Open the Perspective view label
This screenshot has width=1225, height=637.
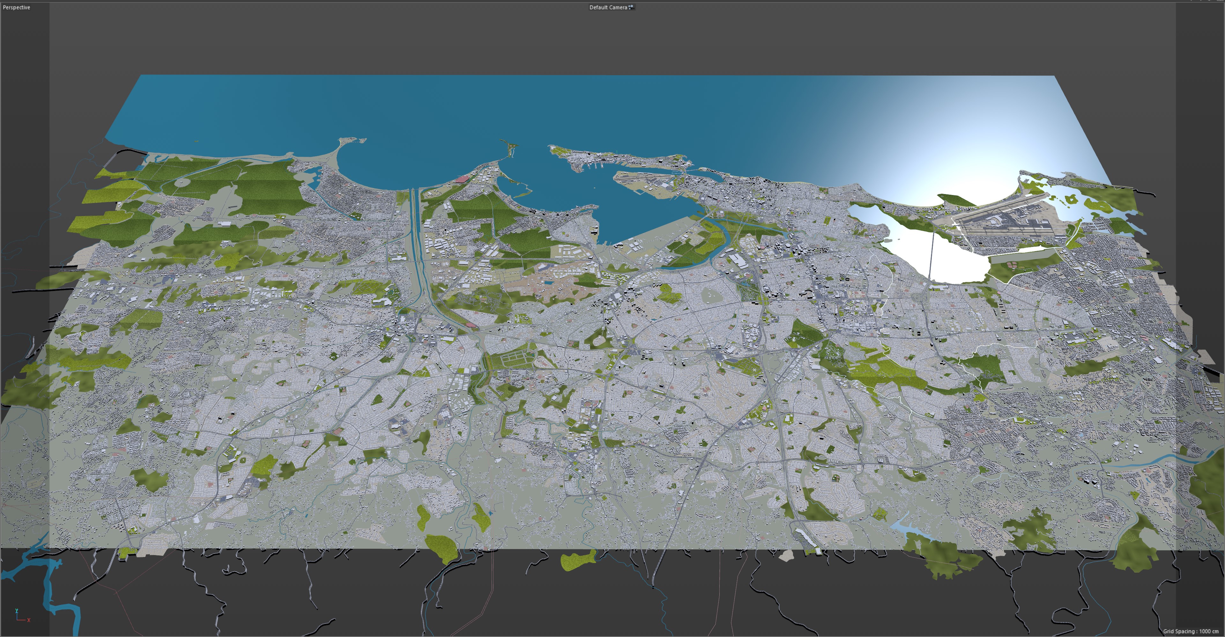(17, 7)
